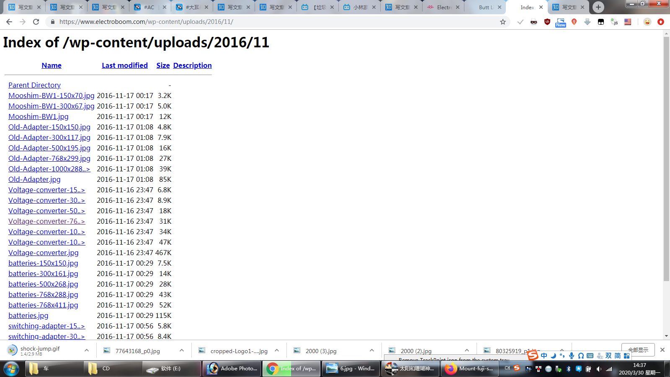Viewport: 670px width, 377px height.
Task: Open batteries-768x411.jpg file
Action: click(43, 305)
